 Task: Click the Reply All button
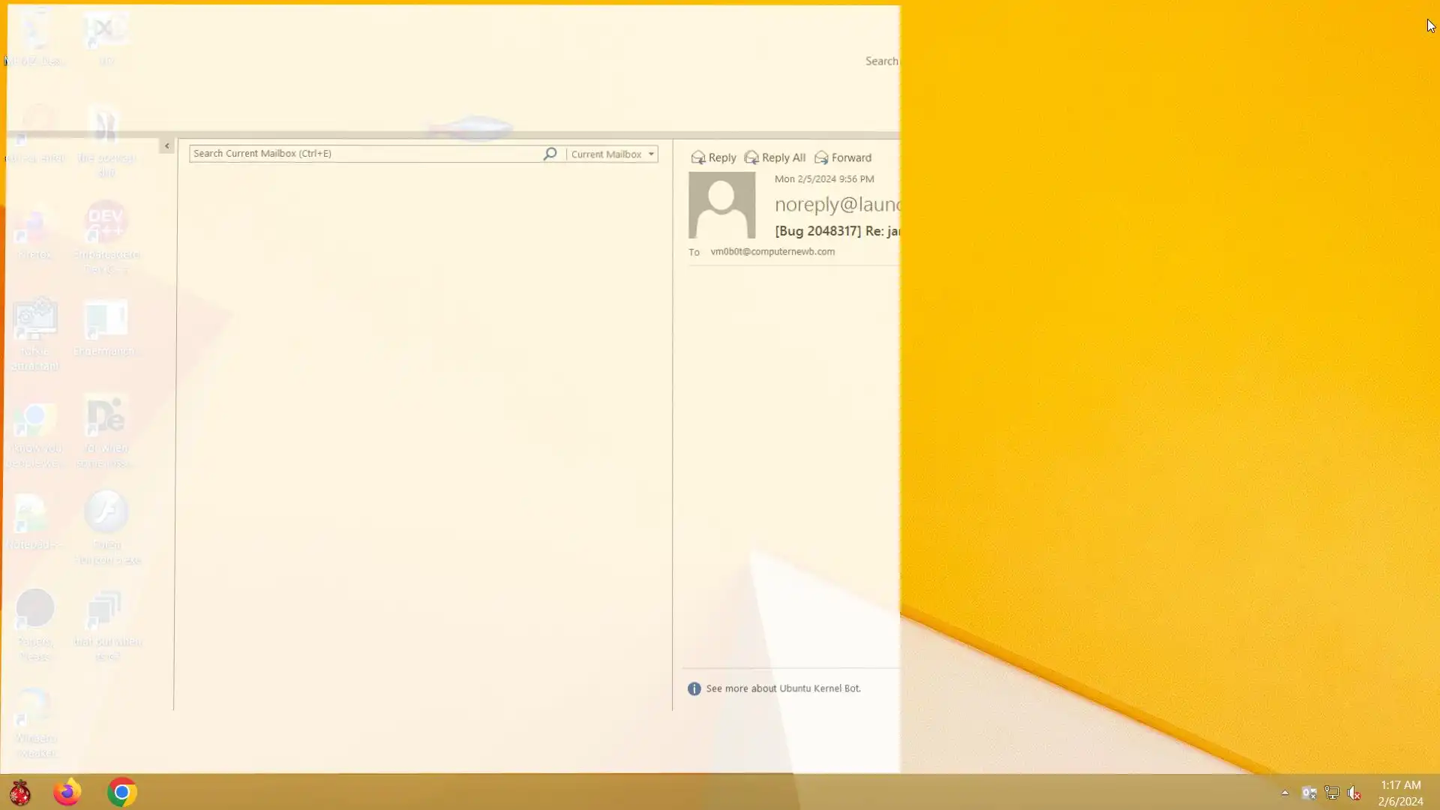[x=775, y=157]
